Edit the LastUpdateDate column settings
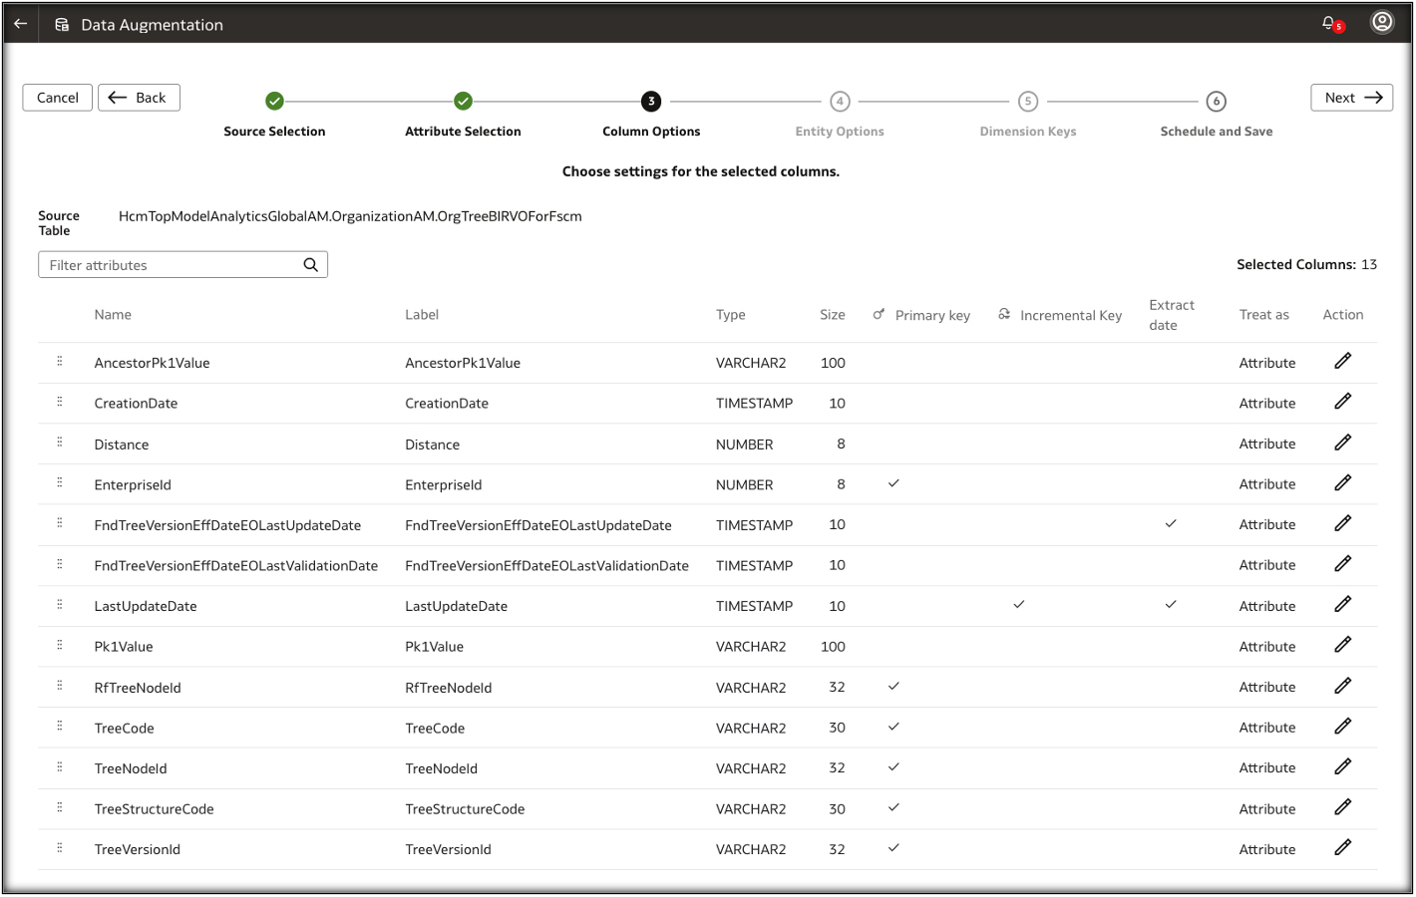This screenshot has width=1416, height=897. point(1342,605)
